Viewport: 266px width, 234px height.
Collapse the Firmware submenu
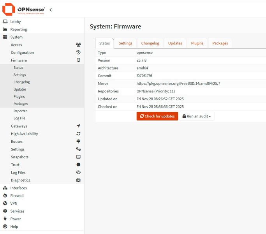tap(42, 60)
